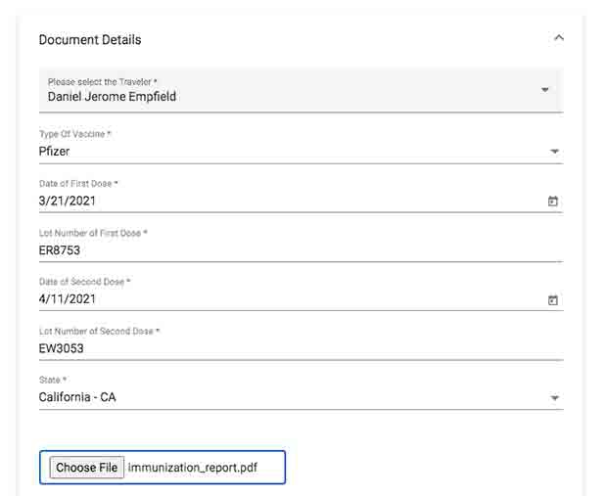The height and width of the screenshot is (496, 607).
Task: Click the California - CA state value
Action: (78, 397)
